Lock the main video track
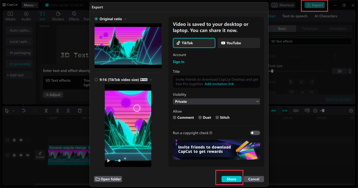 click(x=14, y=155)
